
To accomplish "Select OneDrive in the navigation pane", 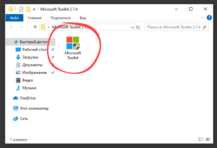I will click(x=28, y=98).
